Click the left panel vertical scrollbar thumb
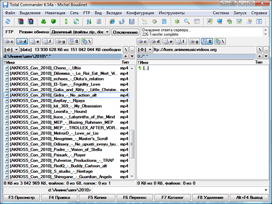The width and height of the screenshot is (272, 204). (132, 144)
